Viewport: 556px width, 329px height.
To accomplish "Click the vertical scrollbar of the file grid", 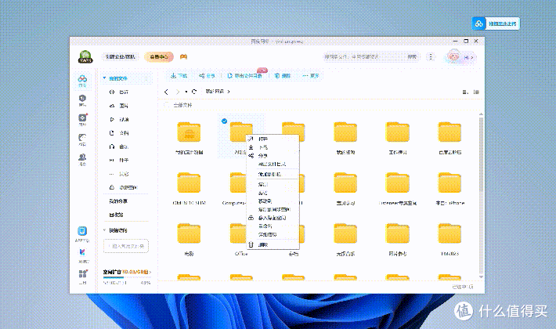I will click(481, 156).
